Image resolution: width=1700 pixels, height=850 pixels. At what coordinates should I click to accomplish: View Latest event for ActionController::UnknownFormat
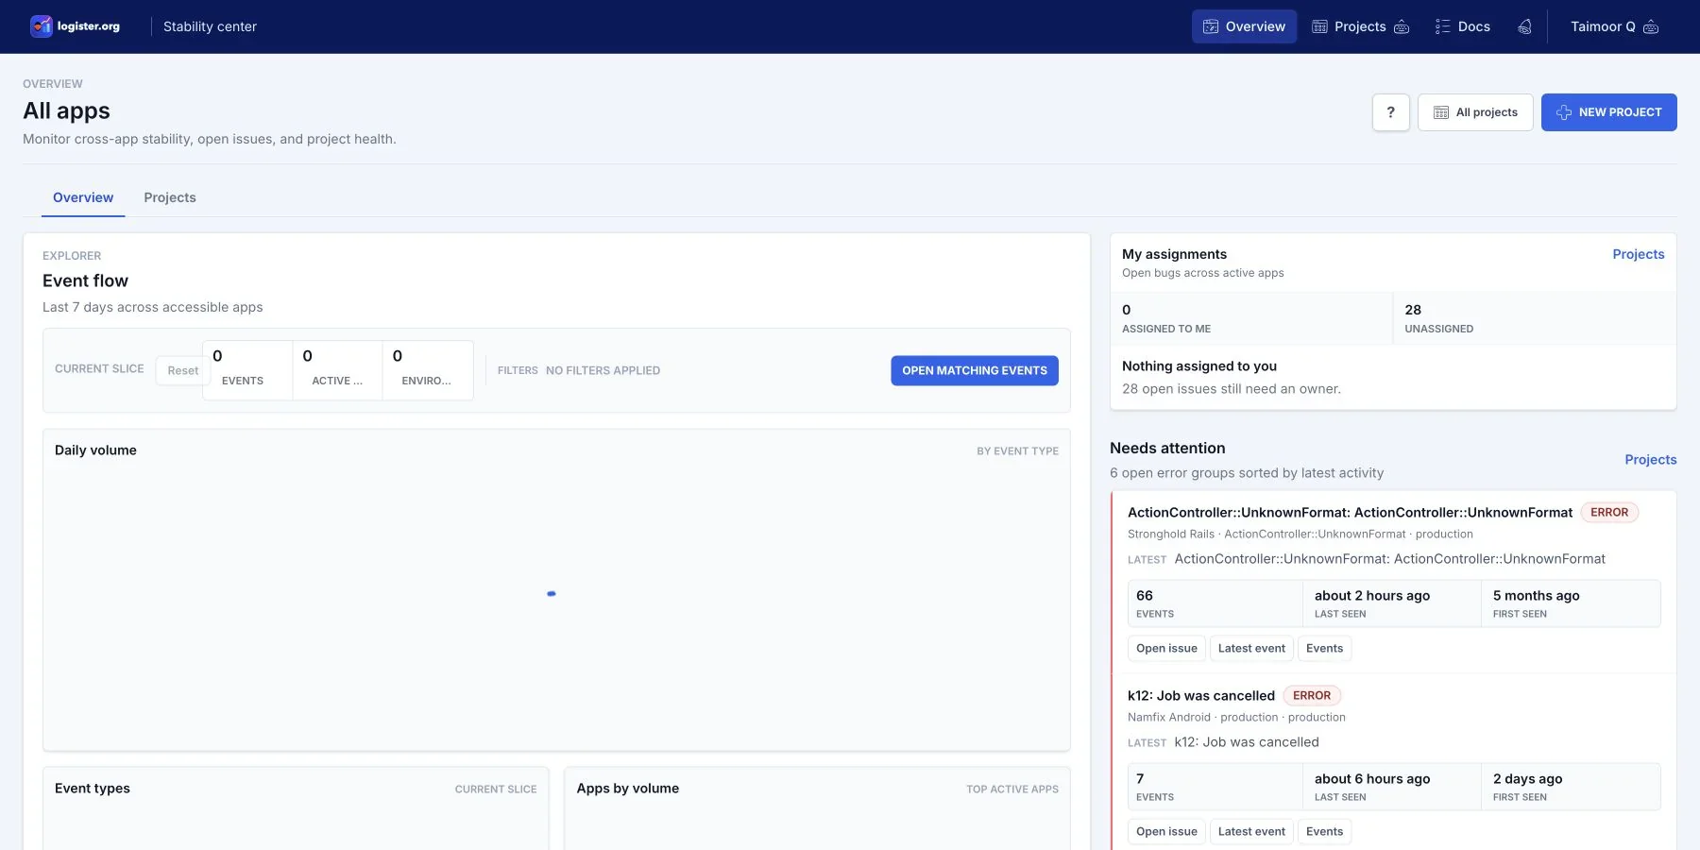click(x=1251, y=648)
